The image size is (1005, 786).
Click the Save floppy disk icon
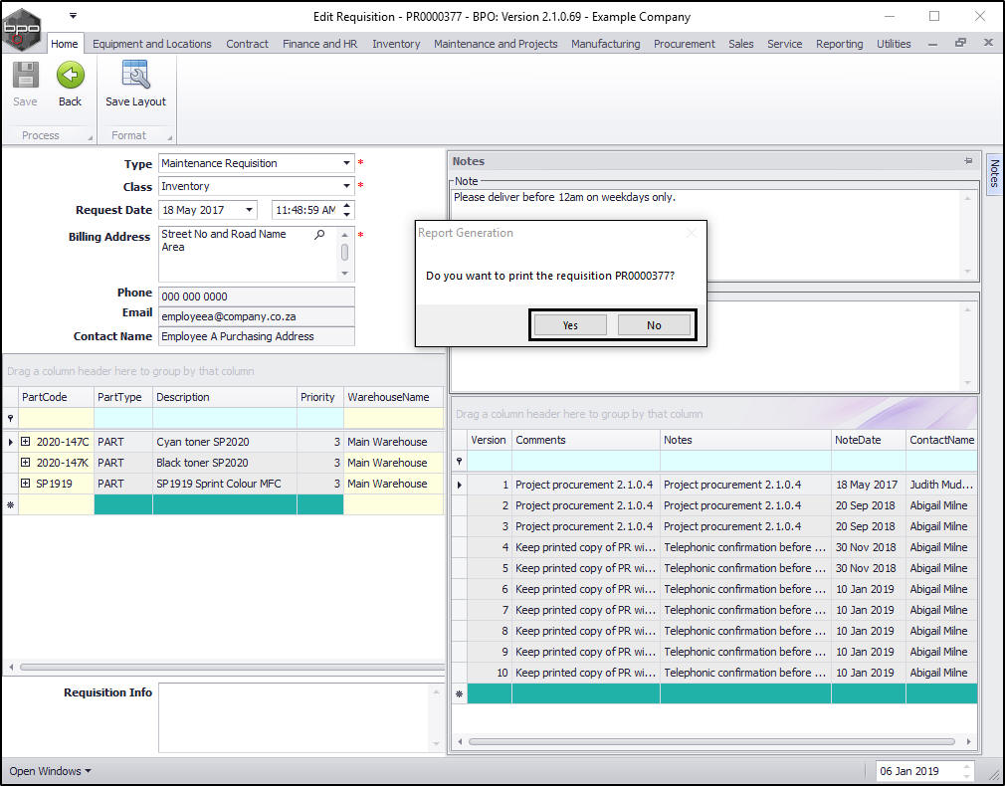point(25,77)
